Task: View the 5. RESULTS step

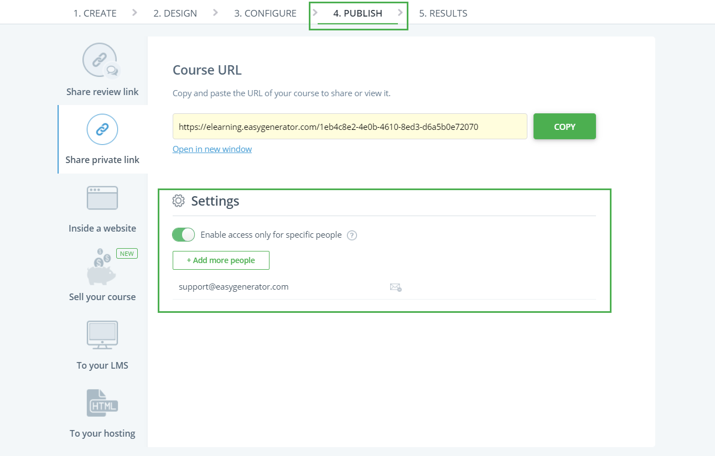Action: [x=443, y=13]
